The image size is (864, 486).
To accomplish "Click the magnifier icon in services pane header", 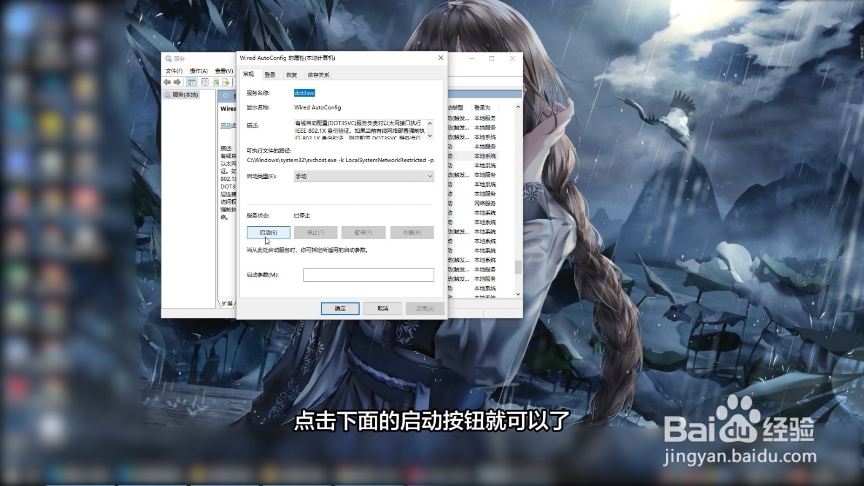I will point(226,96).
